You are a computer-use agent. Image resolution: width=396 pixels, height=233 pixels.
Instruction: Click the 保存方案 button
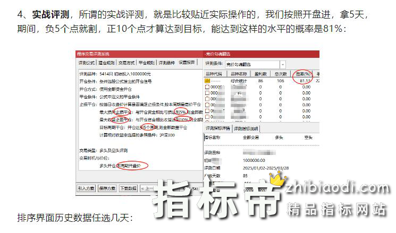click(107, 188)
